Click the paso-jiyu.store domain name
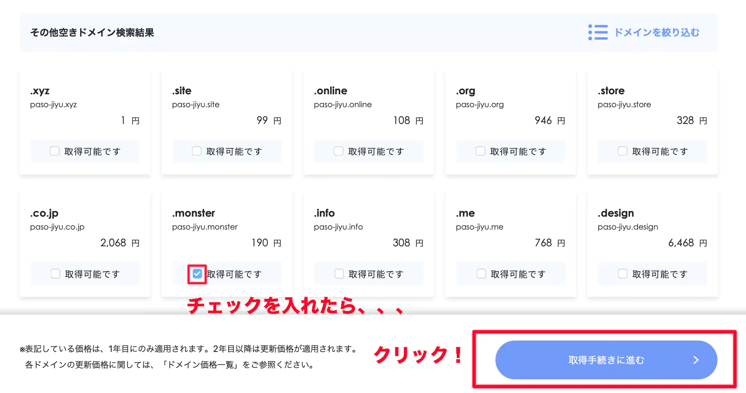 pos(624,105)
